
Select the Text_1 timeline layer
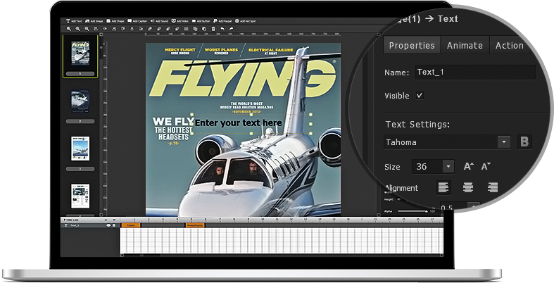tap(90, 225)
